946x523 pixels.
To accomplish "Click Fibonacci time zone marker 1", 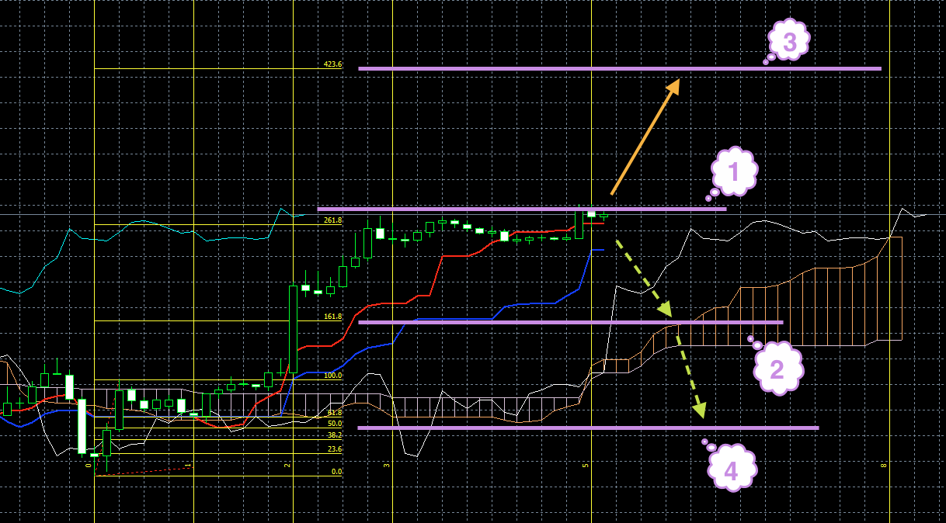I will click(187, 466).
